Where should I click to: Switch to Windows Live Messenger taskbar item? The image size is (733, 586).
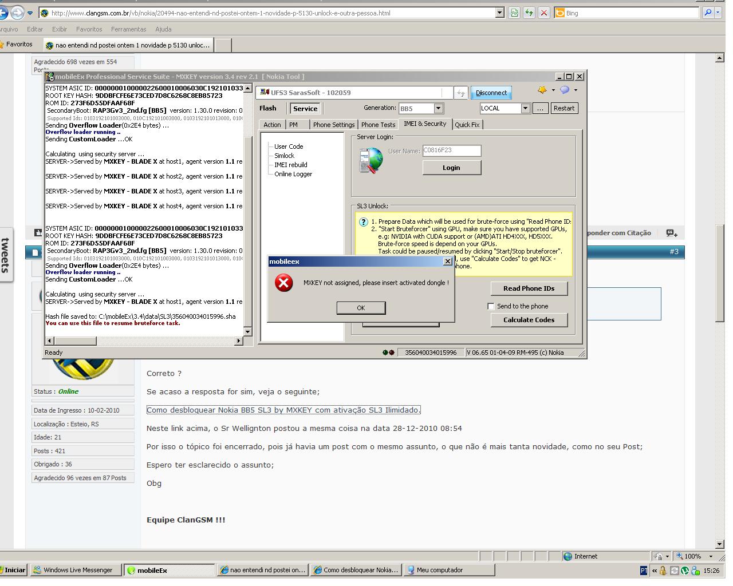pyautogui.click(x=76, y=570)
